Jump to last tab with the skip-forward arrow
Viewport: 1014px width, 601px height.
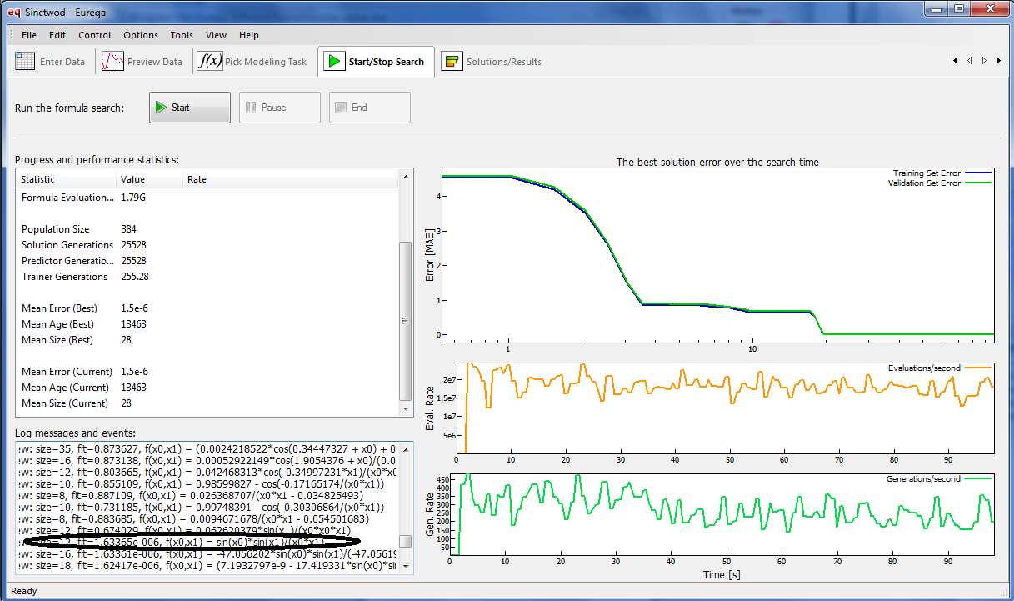pos(1000,61)
